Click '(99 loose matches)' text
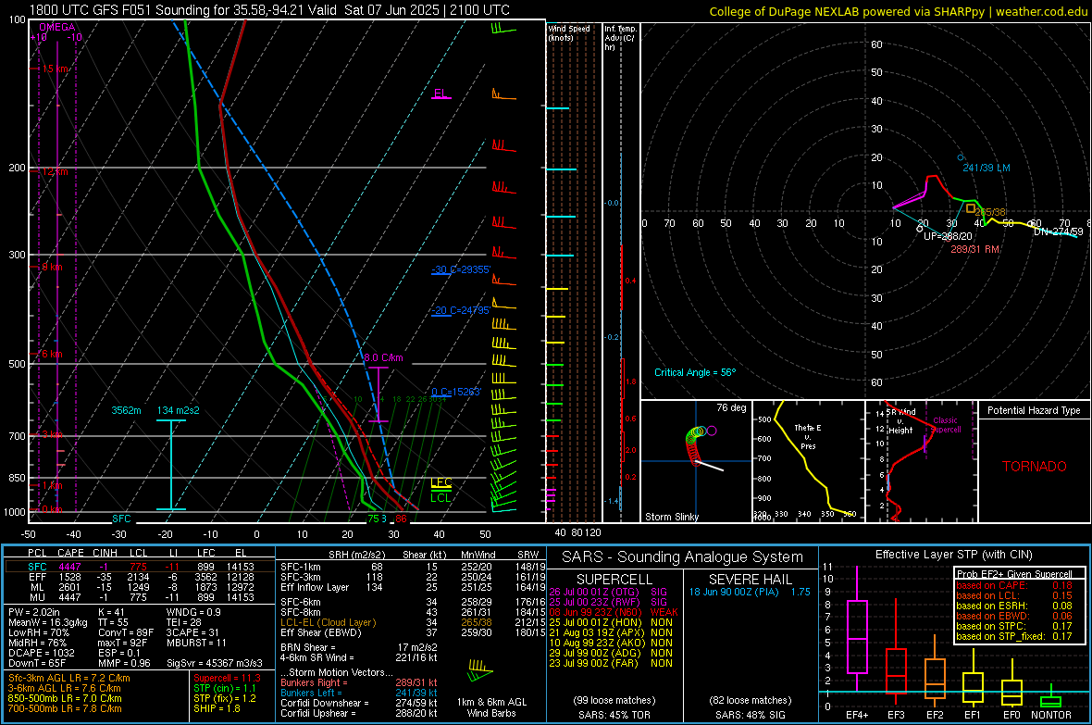1092x725 pixels. pos(614,700)
